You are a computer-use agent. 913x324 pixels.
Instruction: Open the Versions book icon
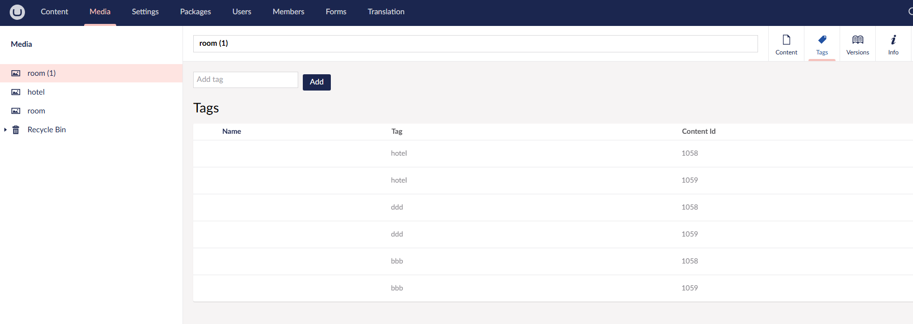click(857, 40)
